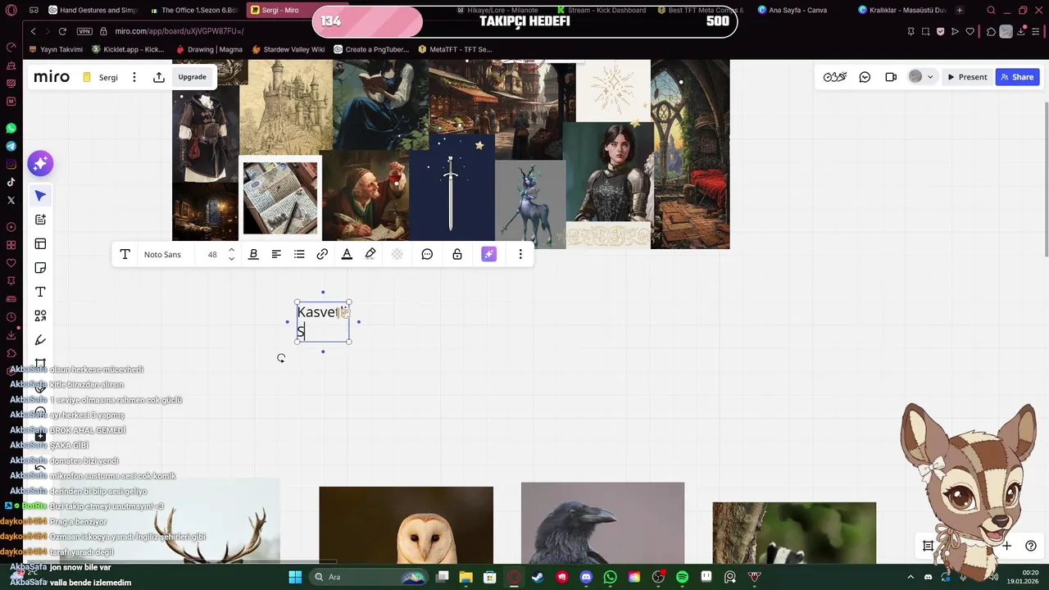Viewport: 1049px width, 590px height.
Task: Open Steam from the Windows taskbar
Action: click(538, 577)
